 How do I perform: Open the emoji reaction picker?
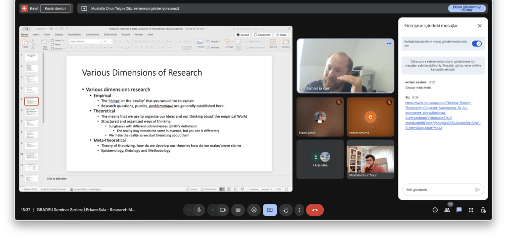point(254,210)
